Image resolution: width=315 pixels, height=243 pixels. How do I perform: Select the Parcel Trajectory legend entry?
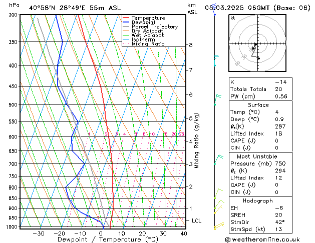point(154,27)
